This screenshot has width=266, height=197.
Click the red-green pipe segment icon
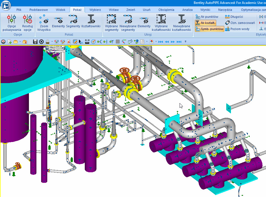(x=124, y=41)
